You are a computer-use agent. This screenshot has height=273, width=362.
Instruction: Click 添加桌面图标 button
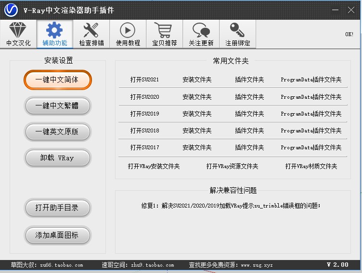57,235
